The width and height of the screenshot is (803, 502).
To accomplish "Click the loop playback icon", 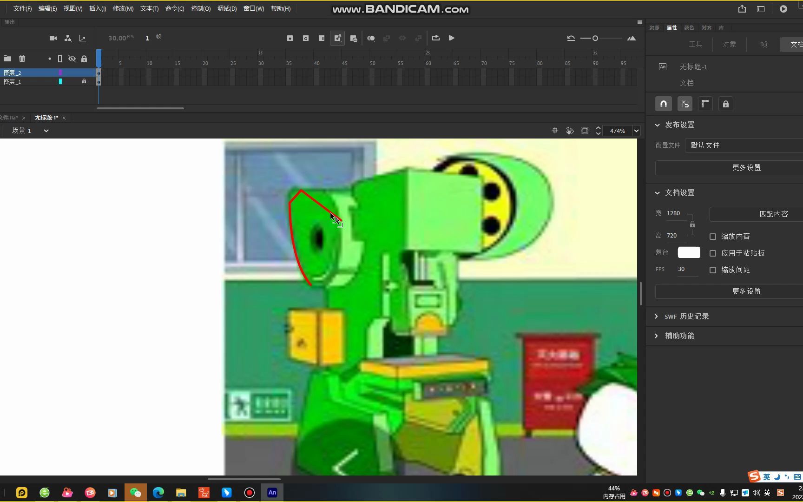I will [x=435, y=38].
